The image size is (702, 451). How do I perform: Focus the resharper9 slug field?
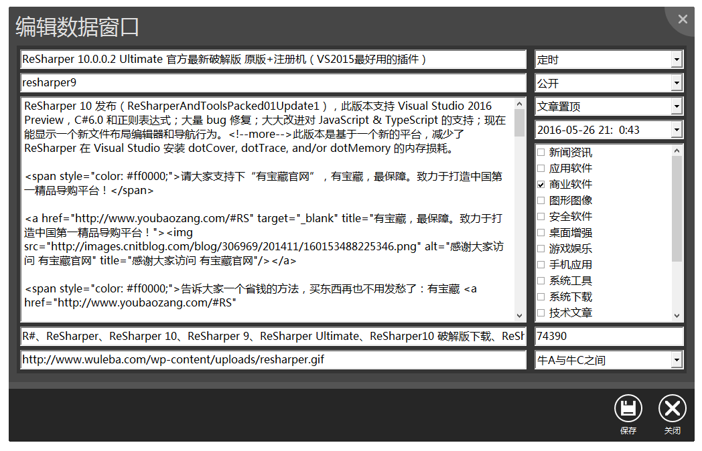click(273, 83)
